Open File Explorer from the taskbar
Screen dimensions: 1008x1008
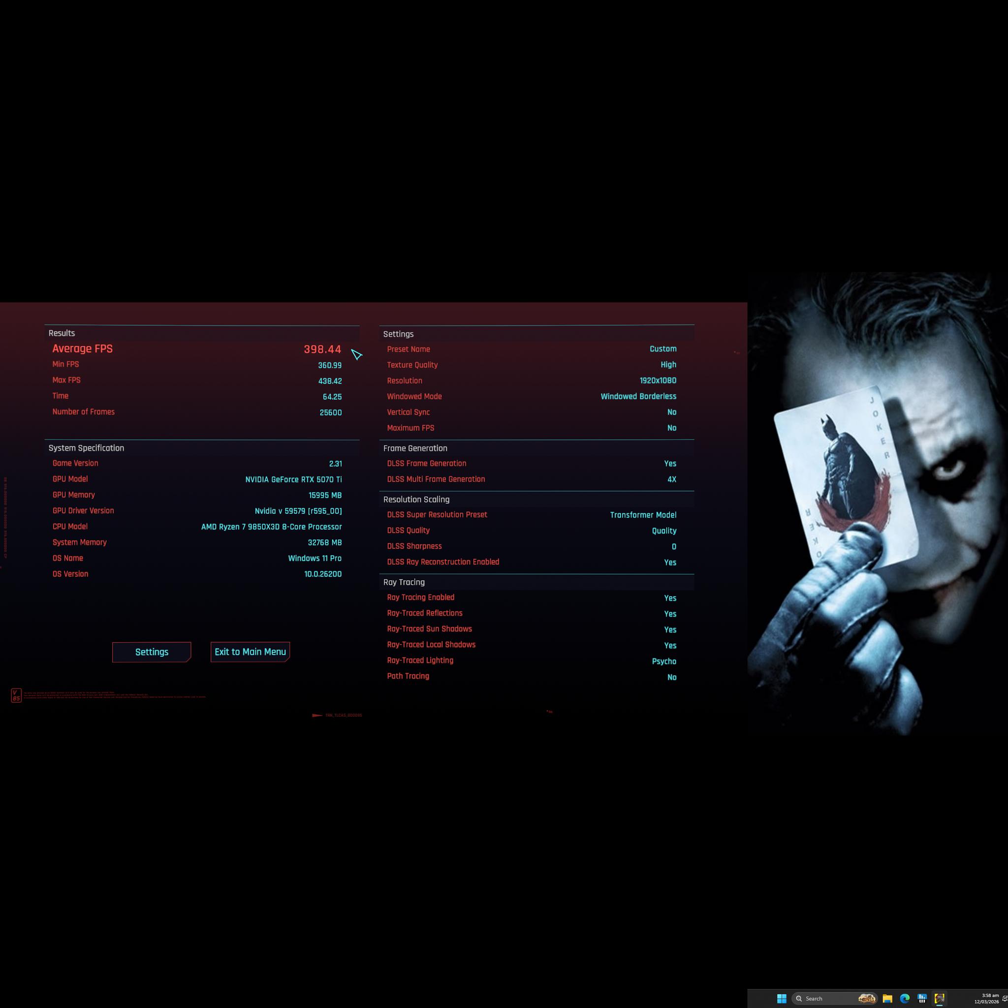click(x=887, y=999)
